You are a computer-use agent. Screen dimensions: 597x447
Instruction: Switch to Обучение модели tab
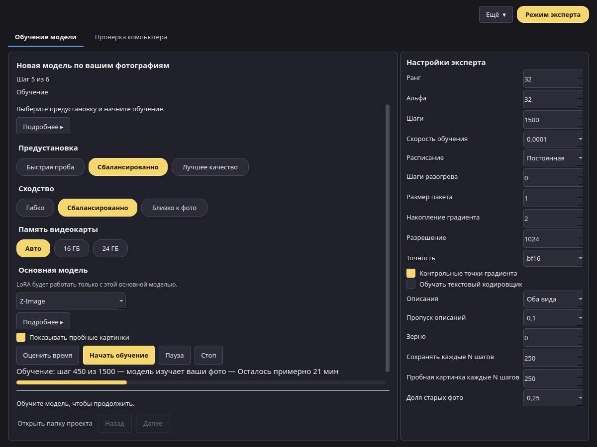46,37
